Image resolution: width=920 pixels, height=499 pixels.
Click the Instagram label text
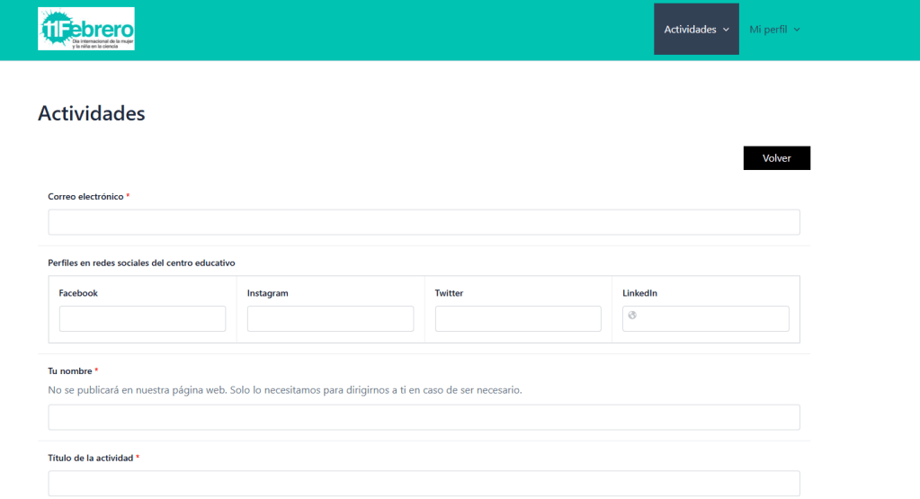click(x=267, y=293)
